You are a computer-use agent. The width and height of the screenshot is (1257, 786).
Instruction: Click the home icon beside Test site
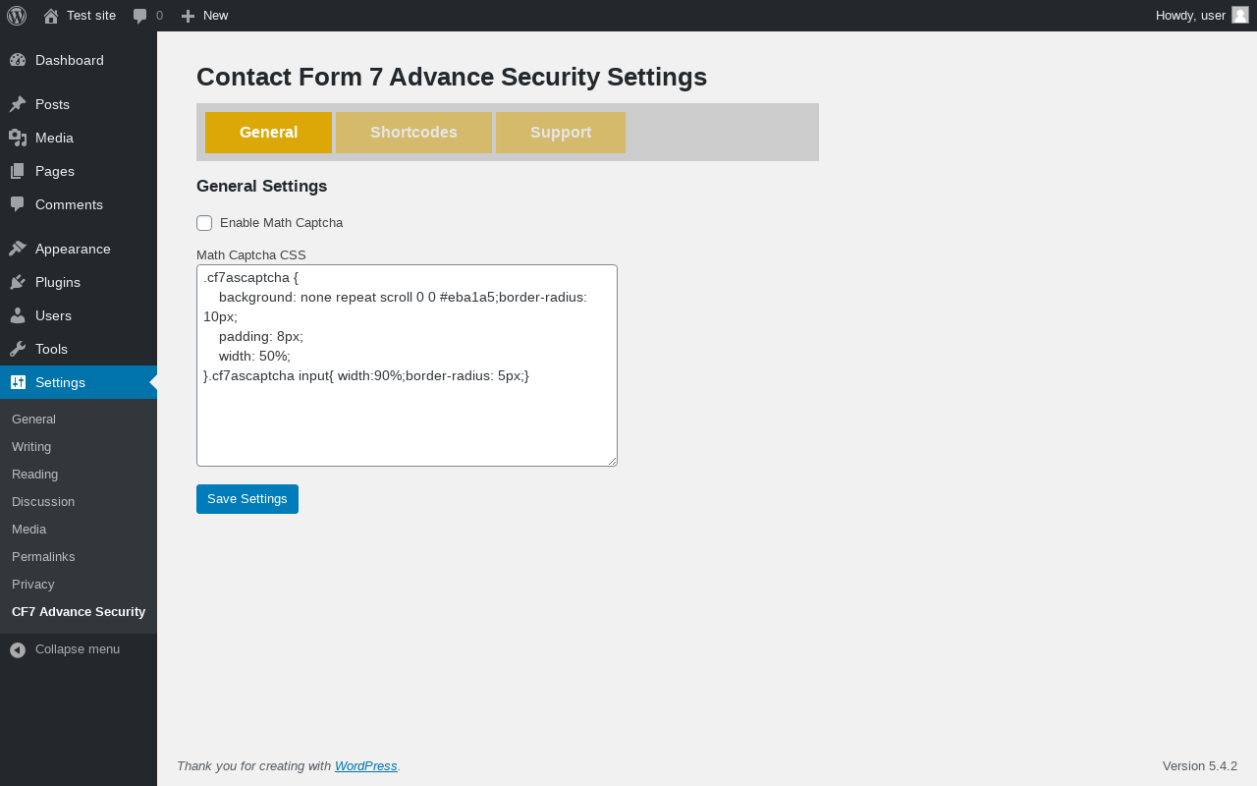pyautogui.click(x=51, y=16)
